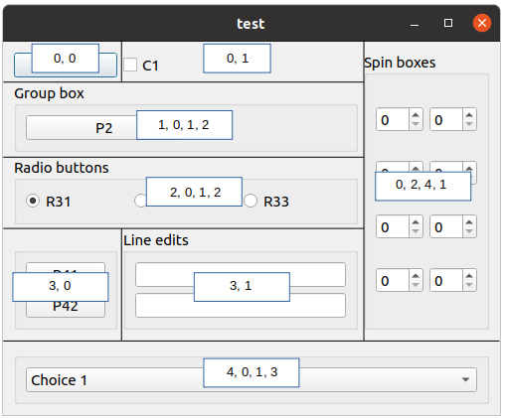The image size is (505, 418).
Task: Click the P42 push button
Action: (66, 309)
